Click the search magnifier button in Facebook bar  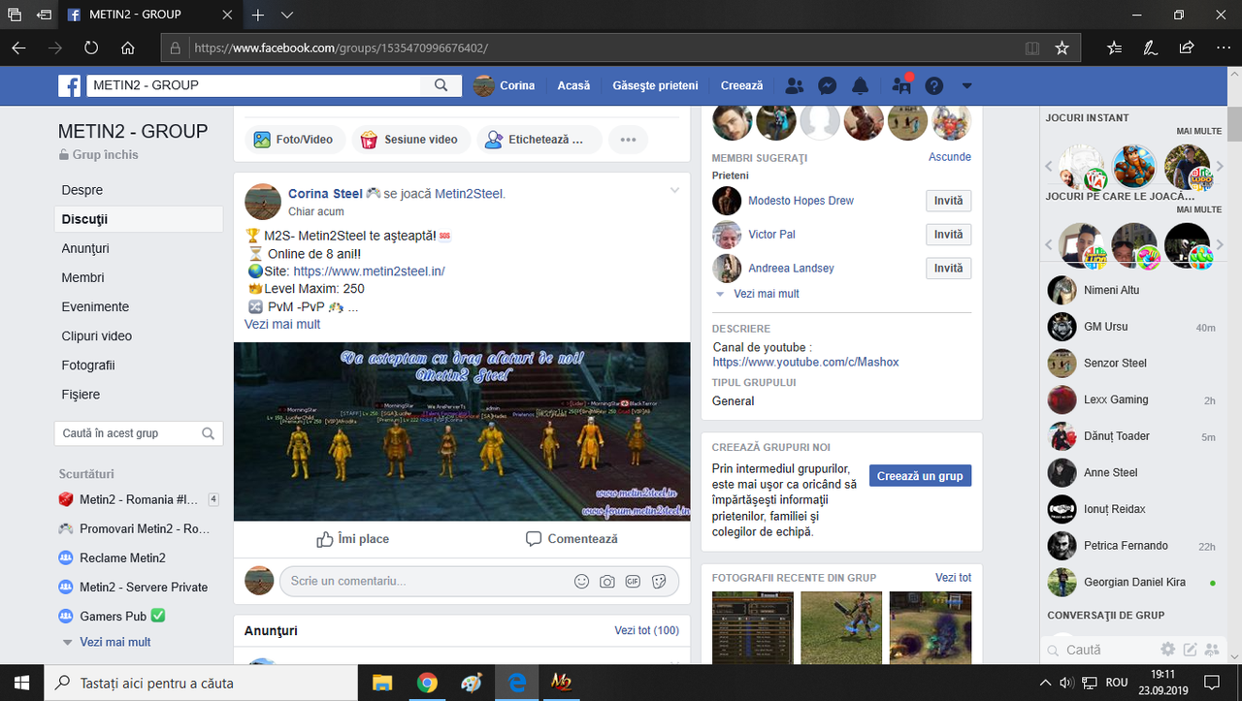click(441, 85)
